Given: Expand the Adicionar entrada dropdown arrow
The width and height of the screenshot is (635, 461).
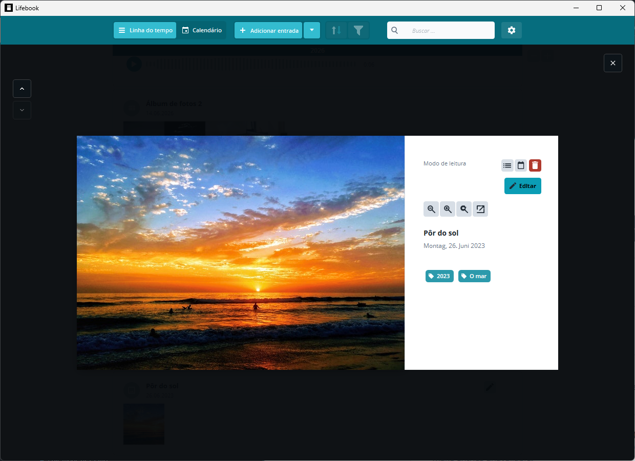Looking at the screenshot, I should [312, 30].
